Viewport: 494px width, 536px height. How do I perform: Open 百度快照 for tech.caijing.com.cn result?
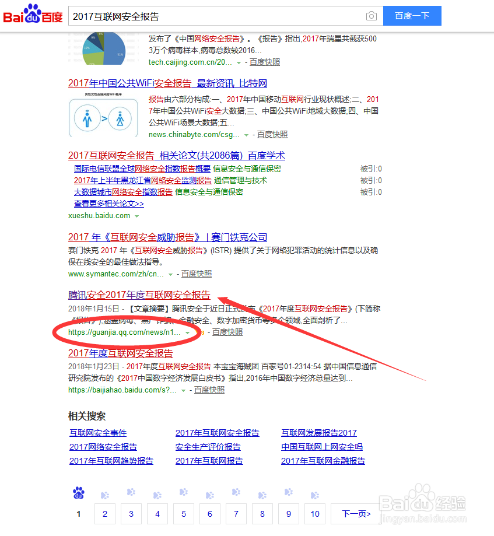pyautogui.click(x=265, y=62)
